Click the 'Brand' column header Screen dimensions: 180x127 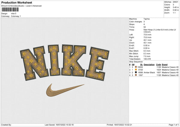165,64
